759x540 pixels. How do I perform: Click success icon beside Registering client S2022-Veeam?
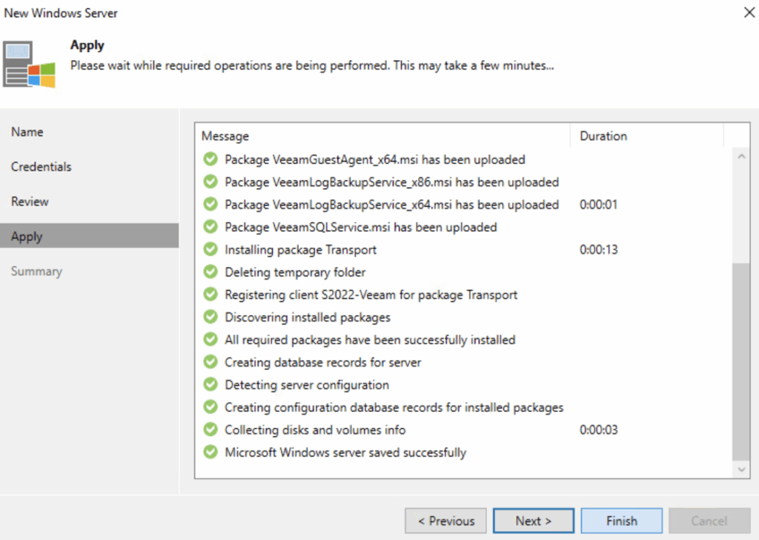pyautogui.click(x=211, y=294)
